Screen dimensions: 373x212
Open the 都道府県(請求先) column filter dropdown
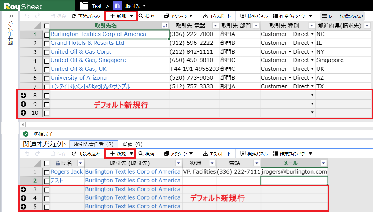pyautogui.click(x=367, y=26)
